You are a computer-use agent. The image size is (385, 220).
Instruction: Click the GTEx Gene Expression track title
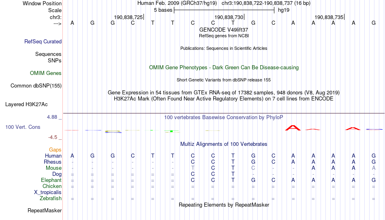coord(224,92)
